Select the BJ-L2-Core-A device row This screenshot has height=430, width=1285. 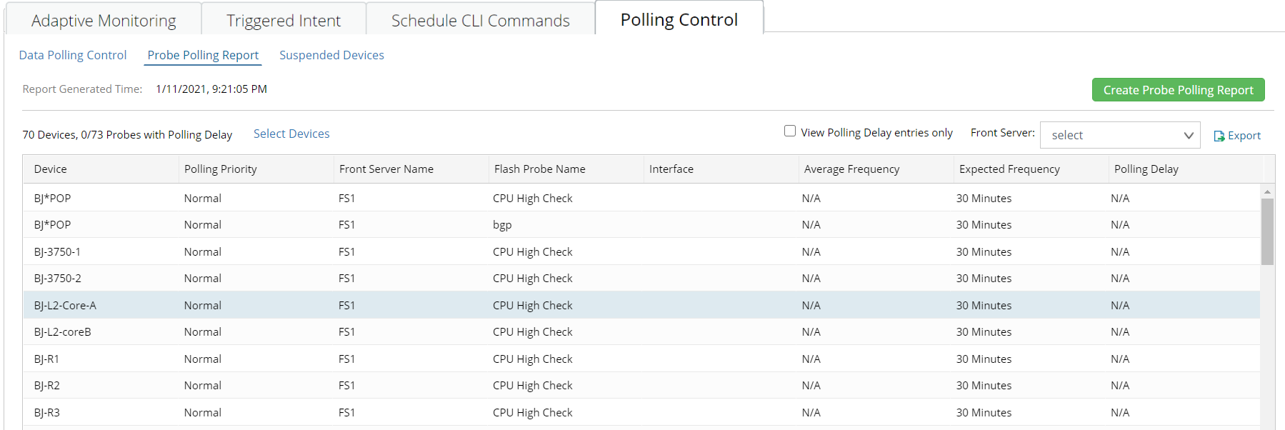pyautogui.click(x=641, y=305)
